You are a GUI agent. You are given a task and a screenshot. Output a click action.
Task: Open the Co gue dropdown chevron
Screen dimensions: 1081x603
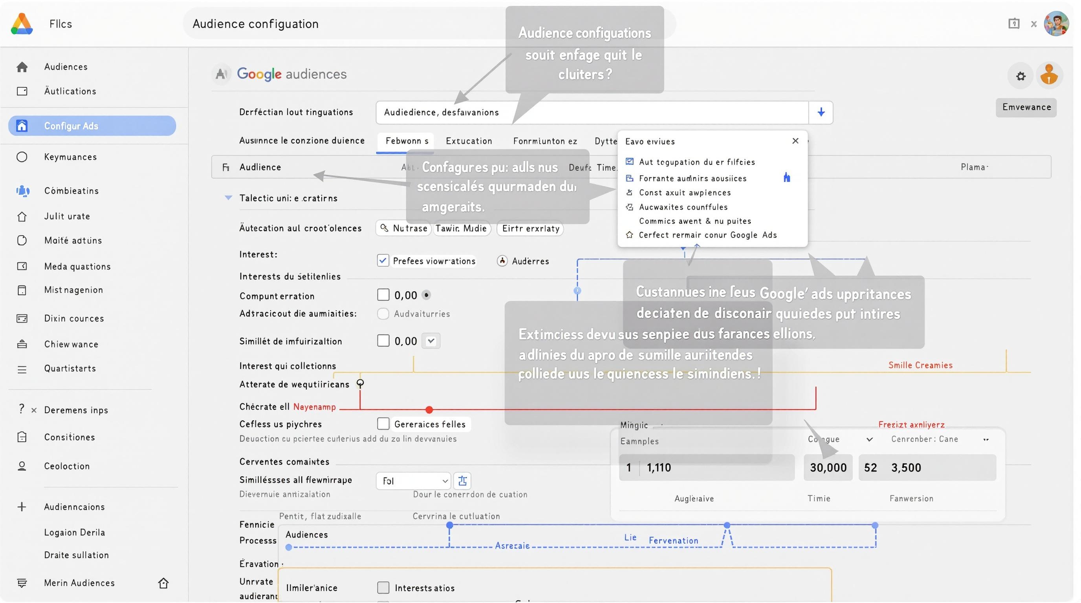(870, 439)
